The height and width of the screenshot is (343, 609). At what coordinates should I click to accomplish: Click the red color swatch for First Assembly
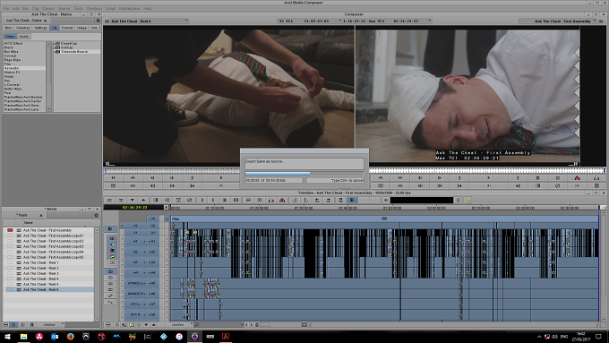[10, 230]
